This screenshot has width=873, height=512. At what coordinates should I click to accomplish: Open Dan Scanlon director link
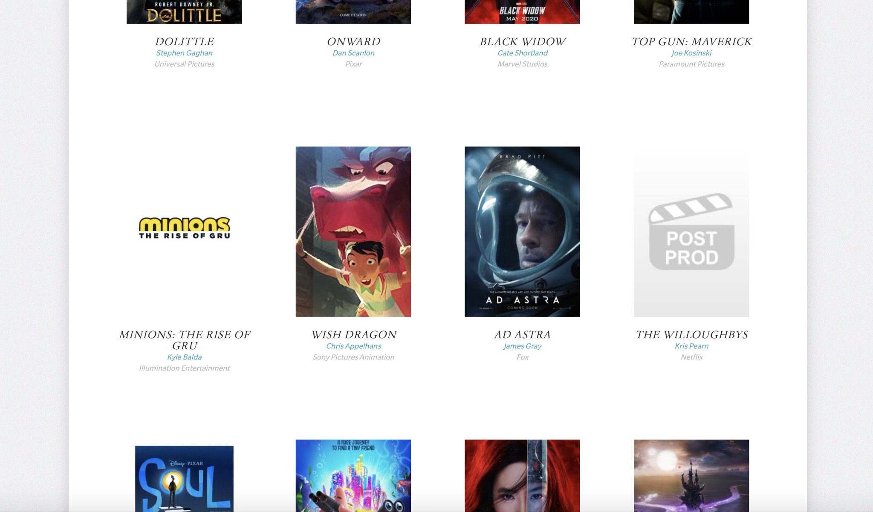tap(353, 53)
